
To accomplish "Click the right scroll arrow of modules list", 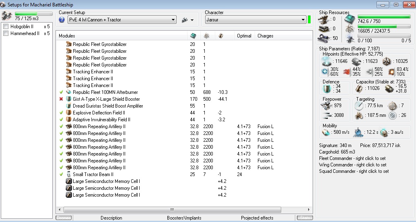I will (309, 210).
